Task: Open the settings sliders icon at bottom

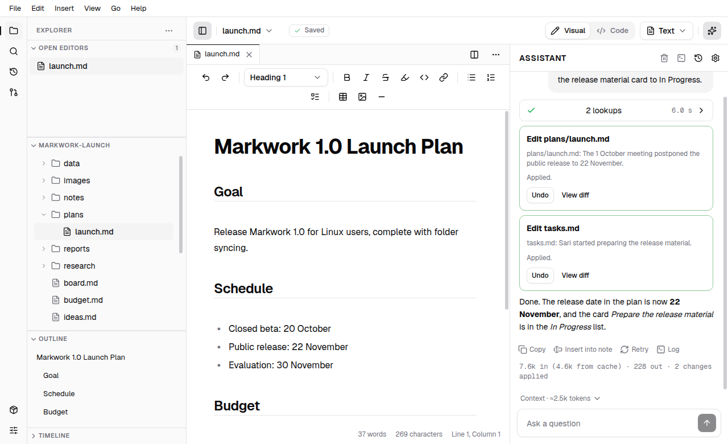Action: [14, 430]
